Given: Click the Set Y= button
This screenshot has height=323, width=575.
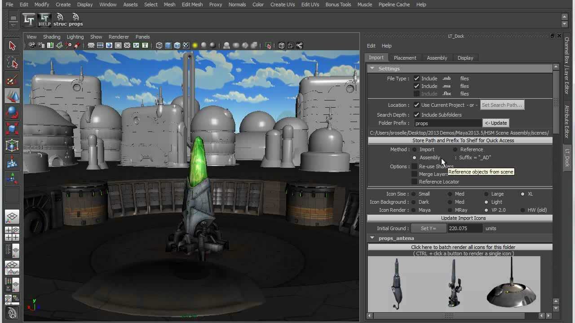Looking at the screenshot, I should pos(429,228).
